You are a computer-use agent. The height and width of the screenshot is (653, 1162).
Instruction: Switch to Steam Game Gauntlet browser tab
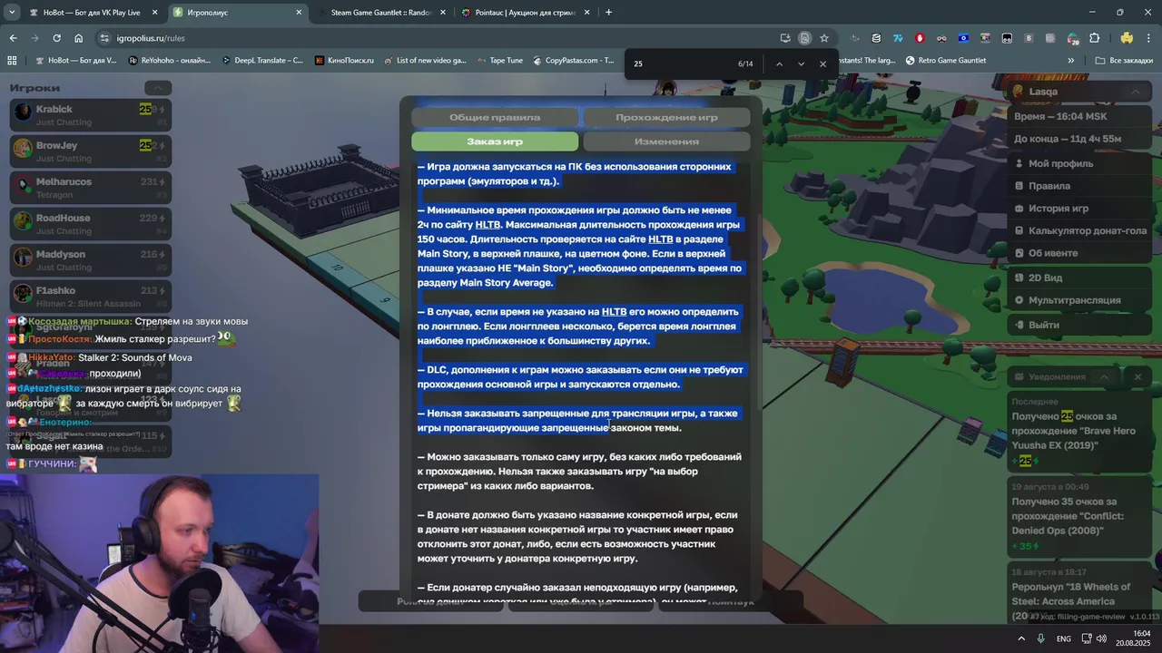coord(381,13)
